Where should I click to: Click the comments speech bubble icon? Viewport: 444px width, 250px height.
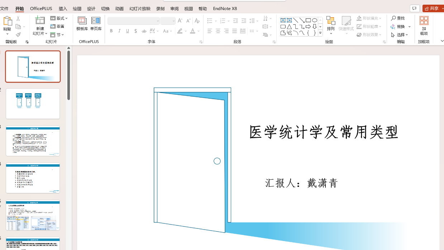point(415,9)
